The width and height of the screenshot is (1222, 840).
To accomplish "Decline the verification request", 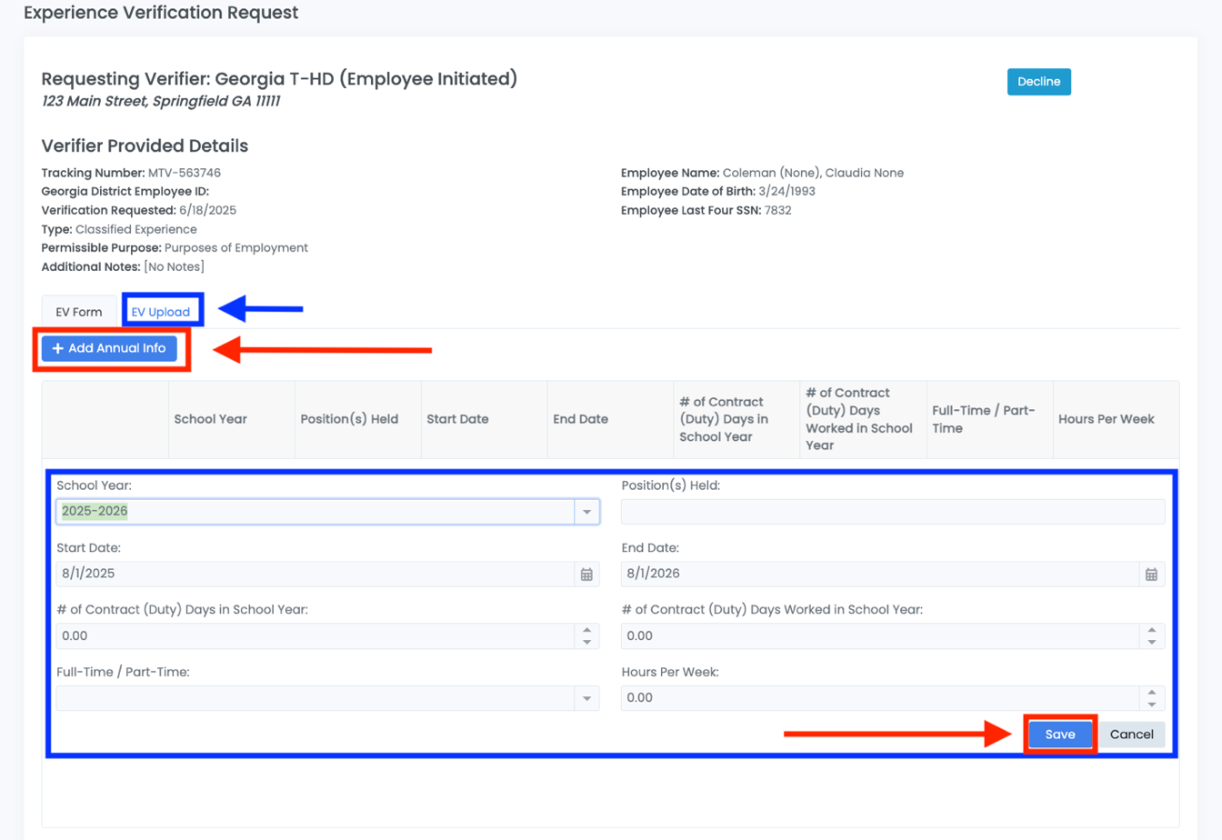I will coord(1038,82).
